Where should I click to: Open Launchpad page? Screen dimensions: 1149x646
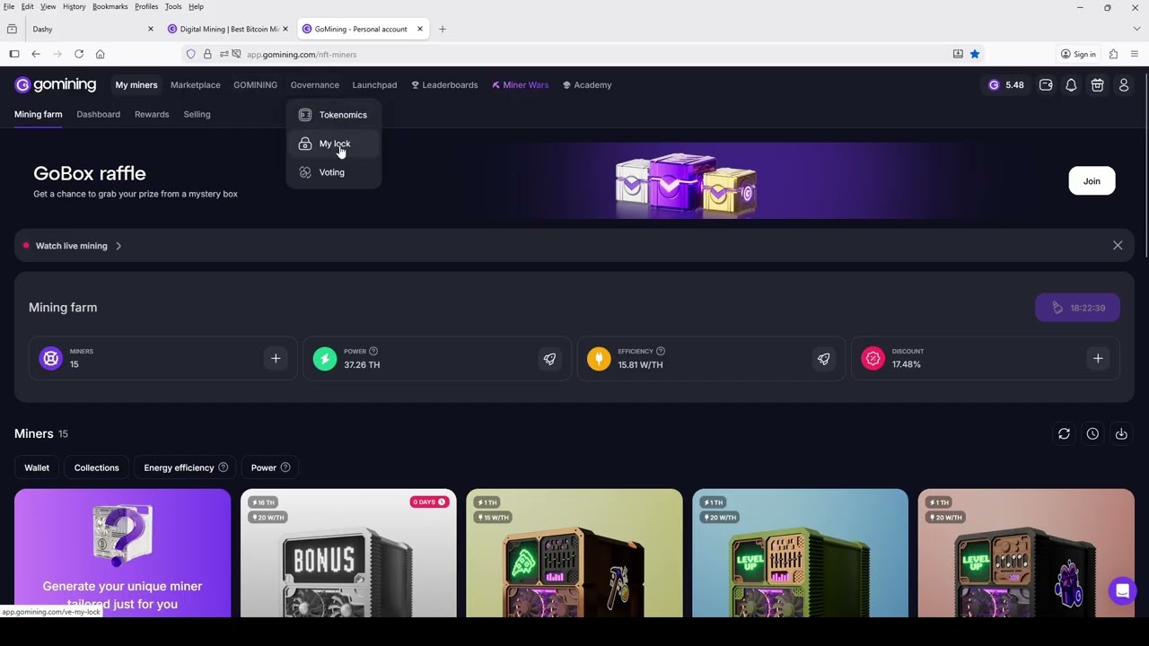(x=374, y=85)
